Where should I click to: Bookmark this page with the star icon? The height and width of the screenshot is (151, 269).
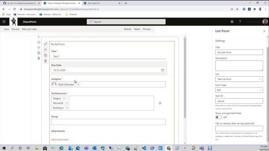(x=237, y=9)
